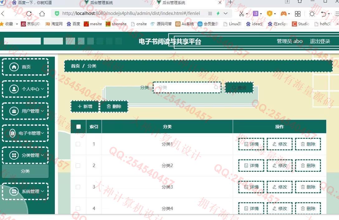
Task: Open game controller extension dropdown arrow
Action: [289, 14]
